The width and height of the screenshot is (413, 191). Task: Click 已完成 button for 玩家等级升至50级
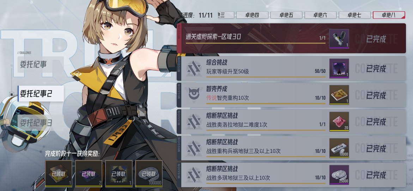[x=376, y=69]
